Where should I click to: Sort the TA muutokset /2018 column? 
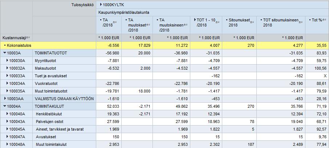pos(148,25)
